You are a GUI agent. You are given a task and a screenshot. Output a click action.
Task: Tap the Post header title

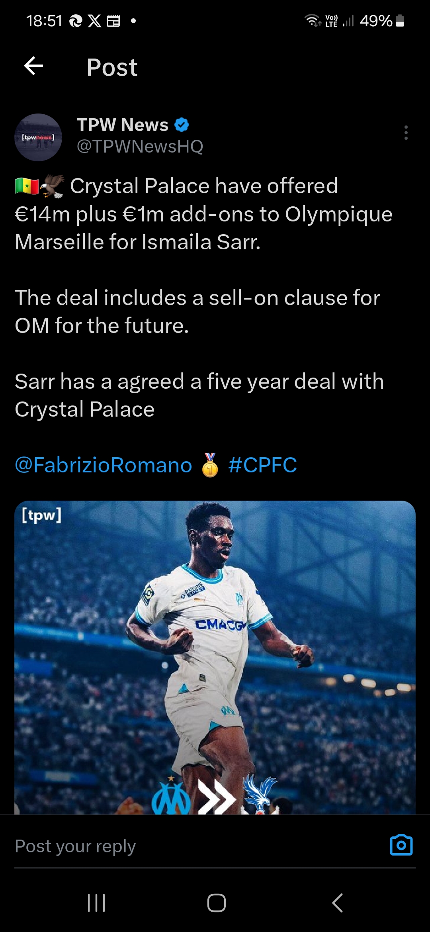(x=112, y=67)
